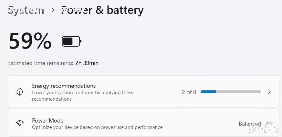Click the Estimated time remaining label

[41, 63]
